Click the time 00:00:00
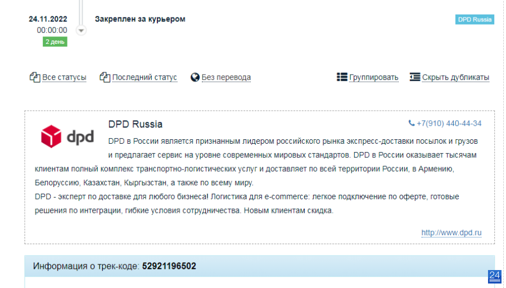The image size is (506, 288). [x=52, y=30]
